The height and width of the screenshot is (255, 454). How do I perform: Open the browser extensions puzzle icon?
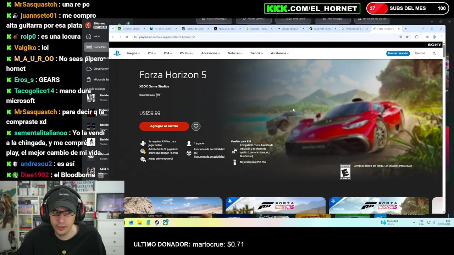(417, 37)
